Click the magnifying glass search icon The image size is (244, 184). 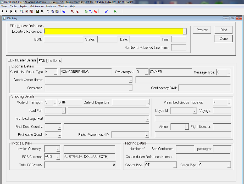coord(22,11)
